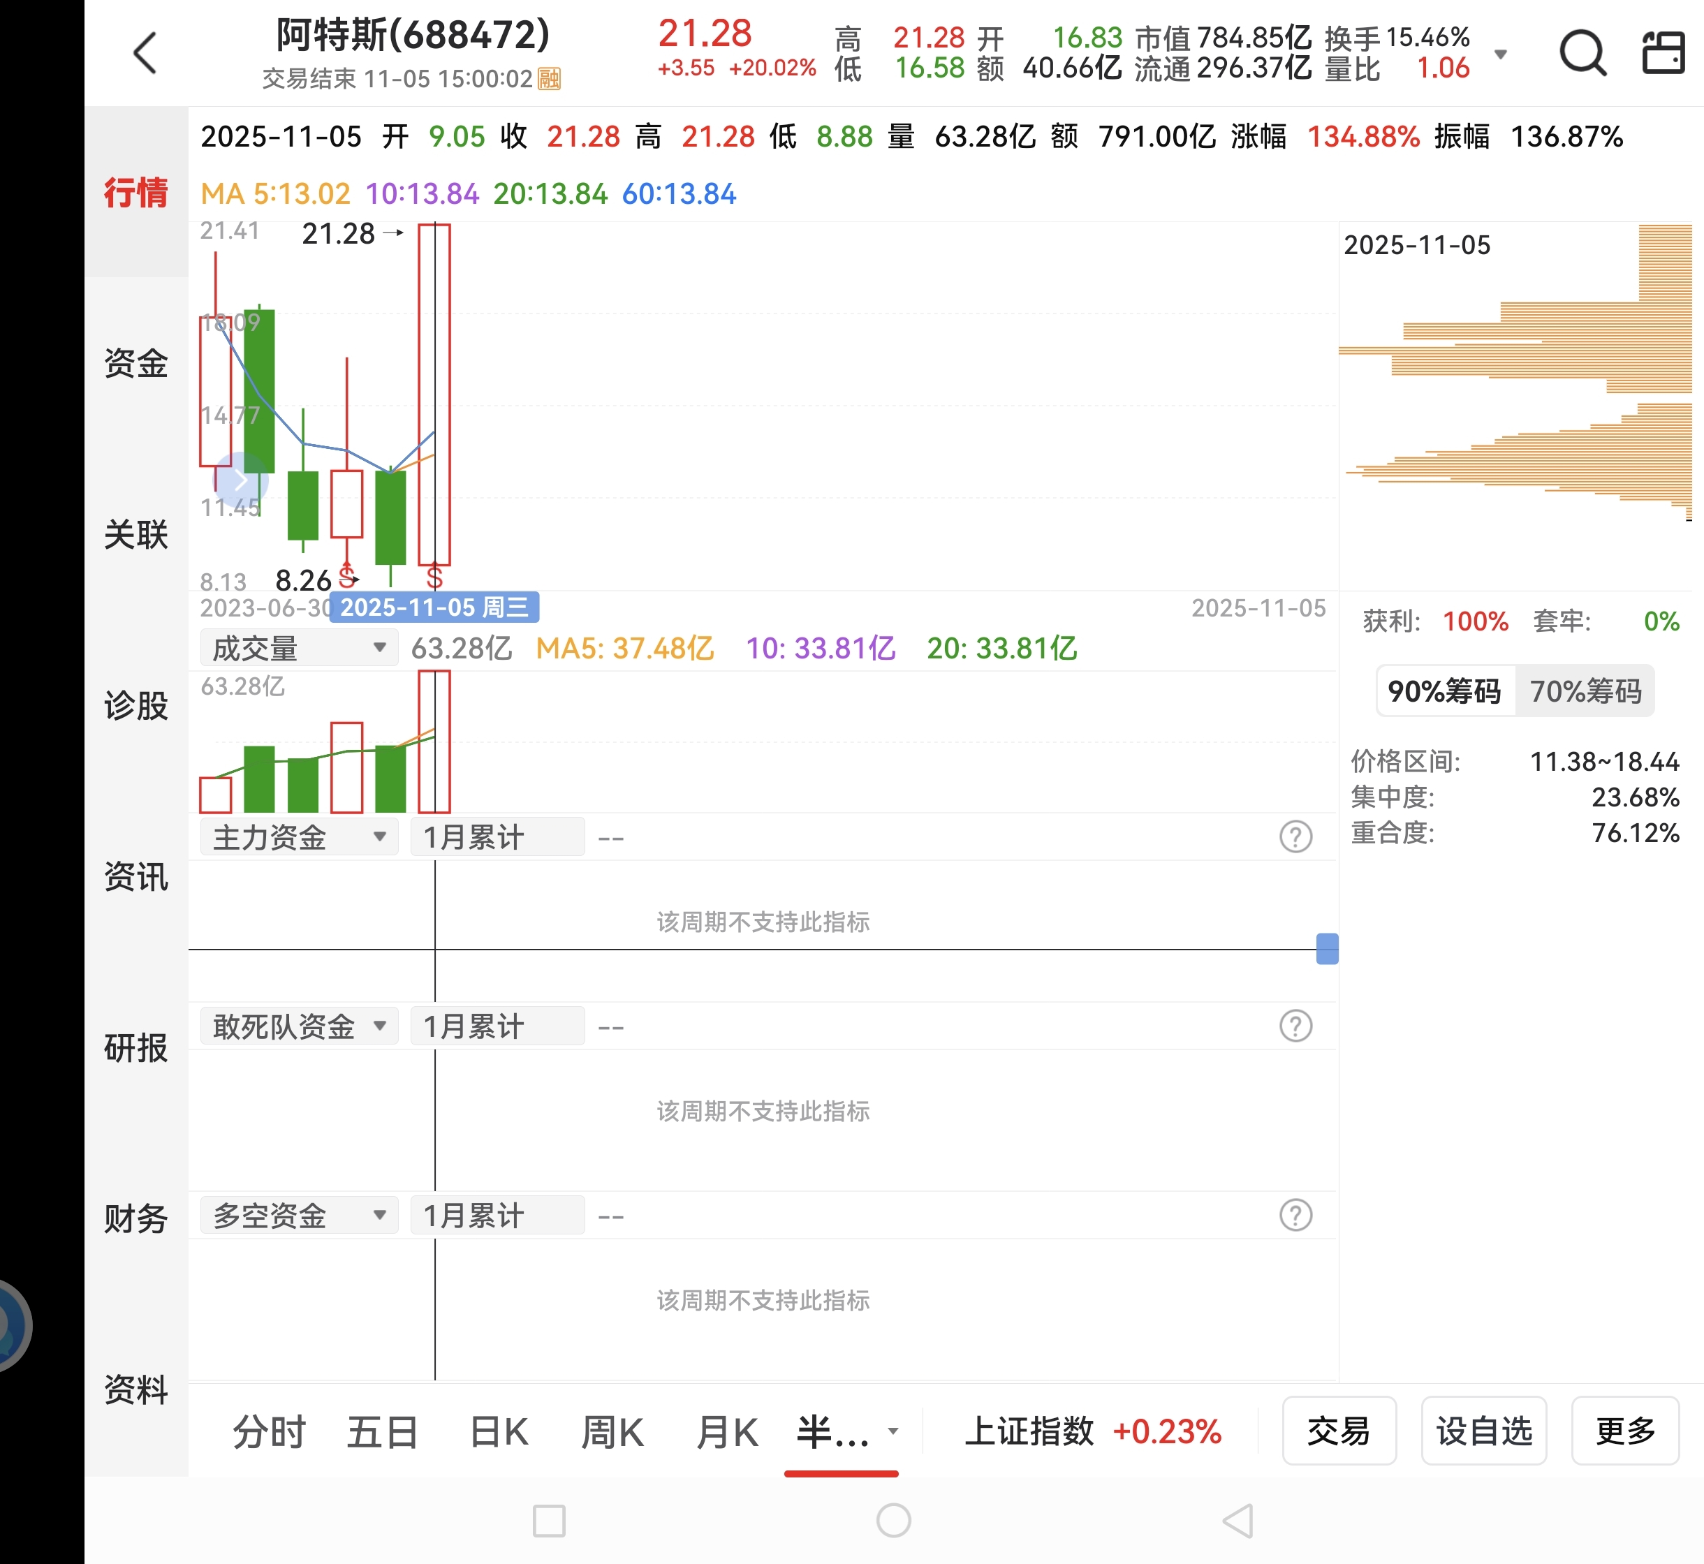1704x1564 pixels.
Task: Open the 成交量 indicator dropdown
Action: pyautogui.click(x=298, y=648)
